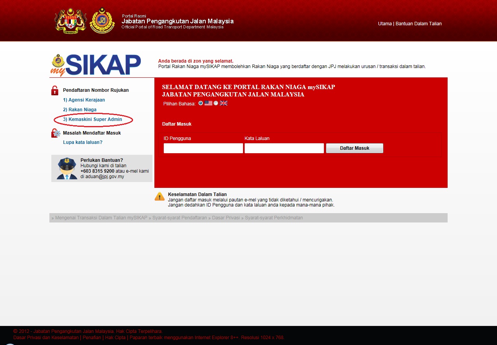Click the Kata Laluan password field
The height and width of the screenshot is (345, 497).
pos(284,148)
